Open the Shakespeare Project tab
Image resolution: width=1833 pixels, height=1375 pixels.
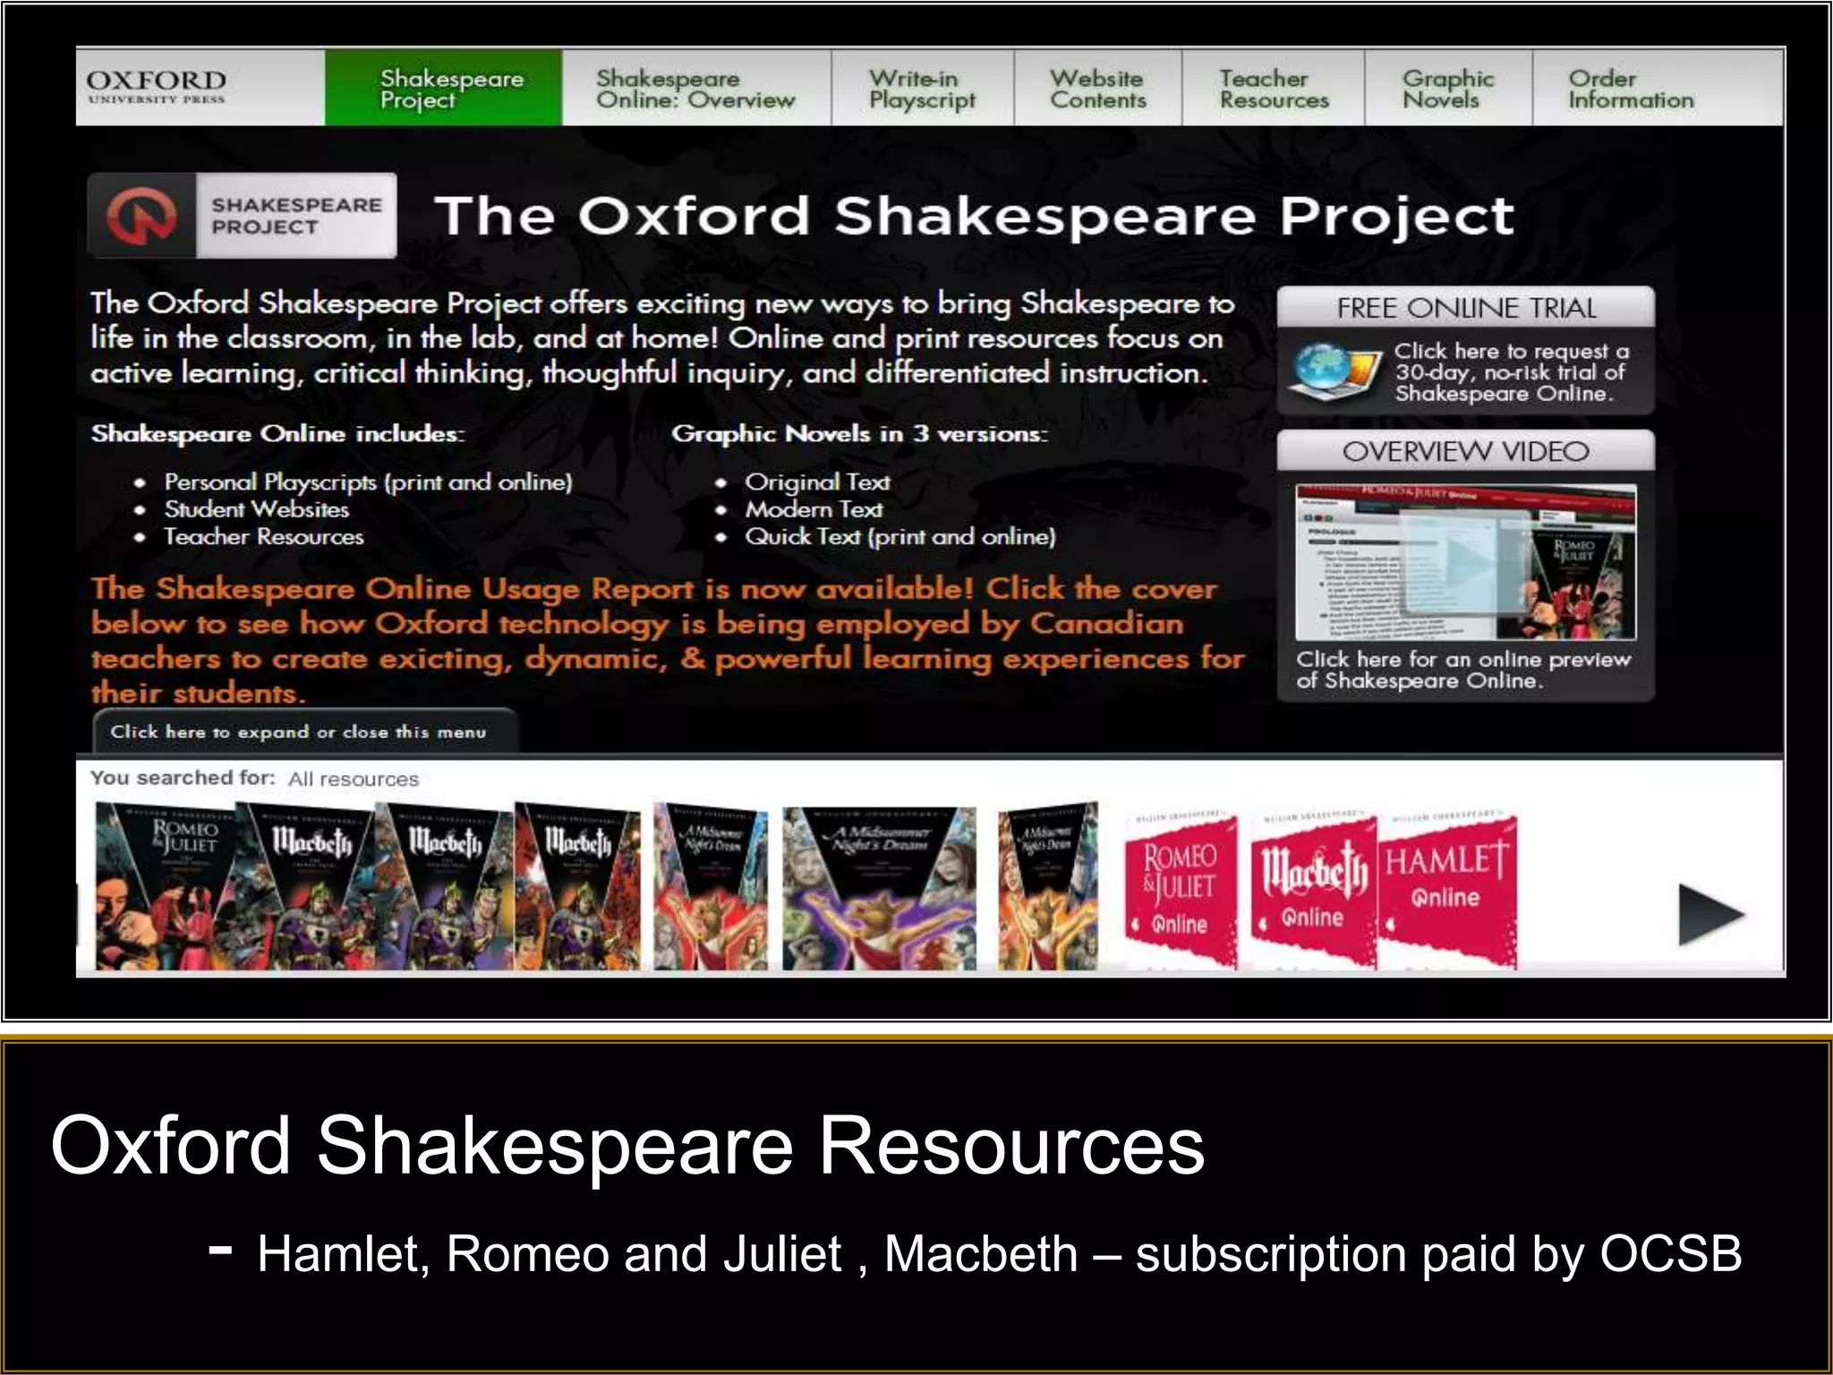pos(444,88)
